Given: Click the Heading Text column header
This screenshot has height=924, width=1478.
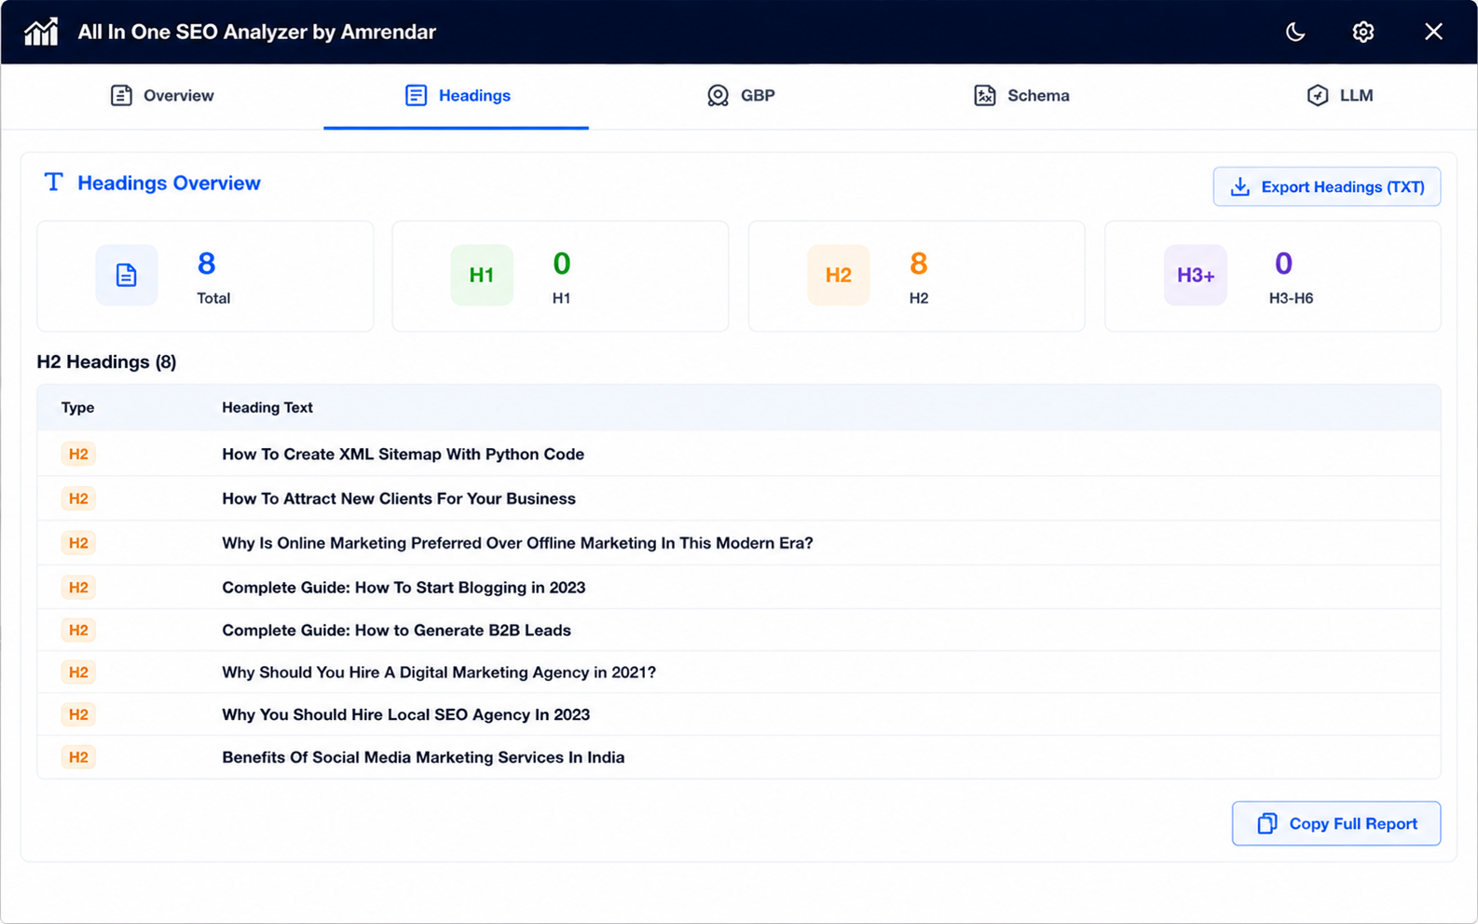Looking at the screenshot, I should click(x=267, y=407).
